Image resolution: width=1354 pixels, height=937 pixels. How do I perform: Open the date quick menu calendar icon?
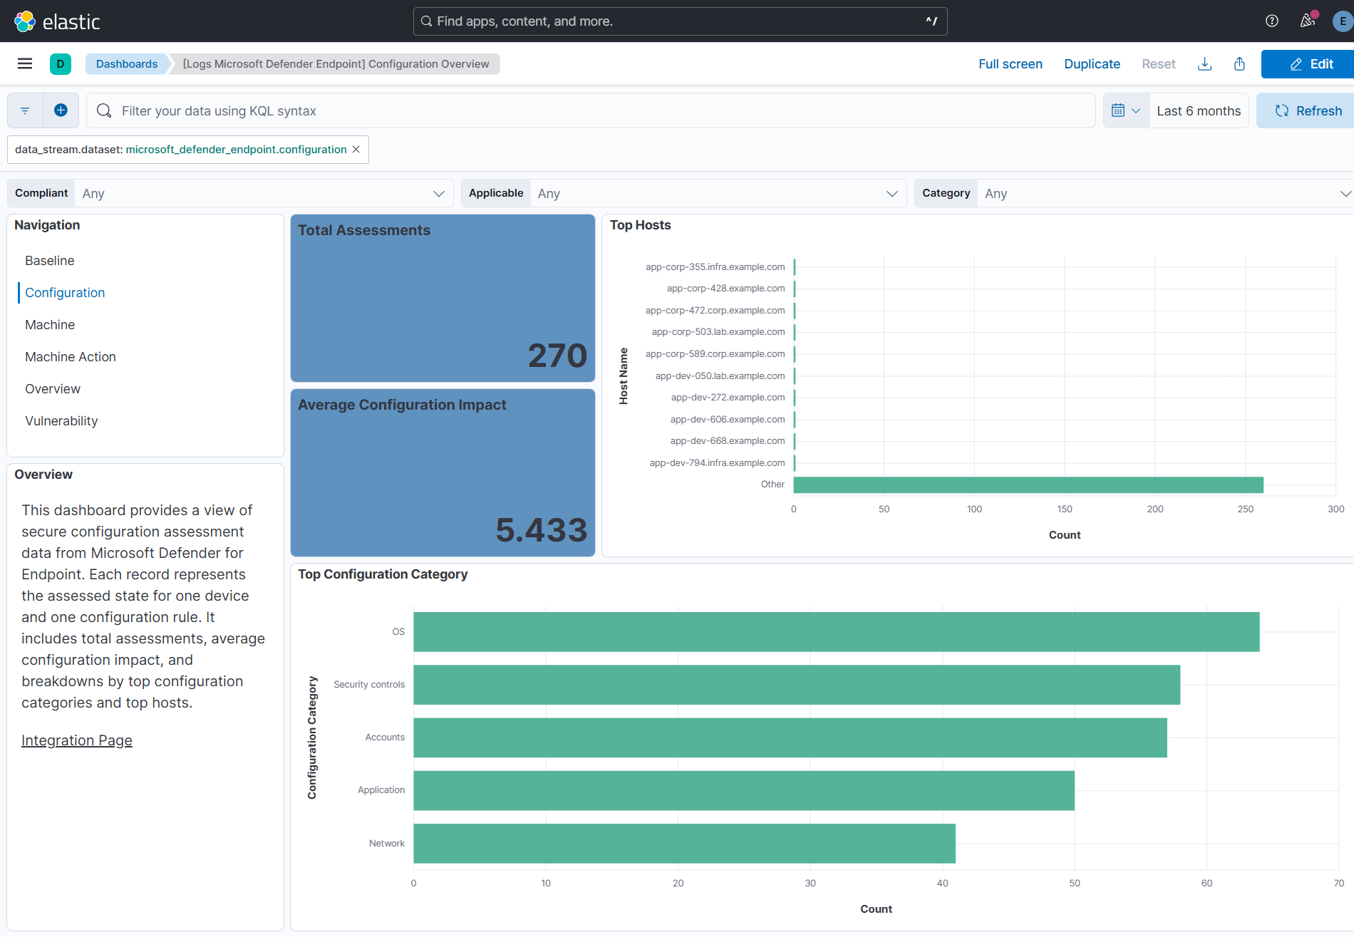click(x=1126, y=110)
